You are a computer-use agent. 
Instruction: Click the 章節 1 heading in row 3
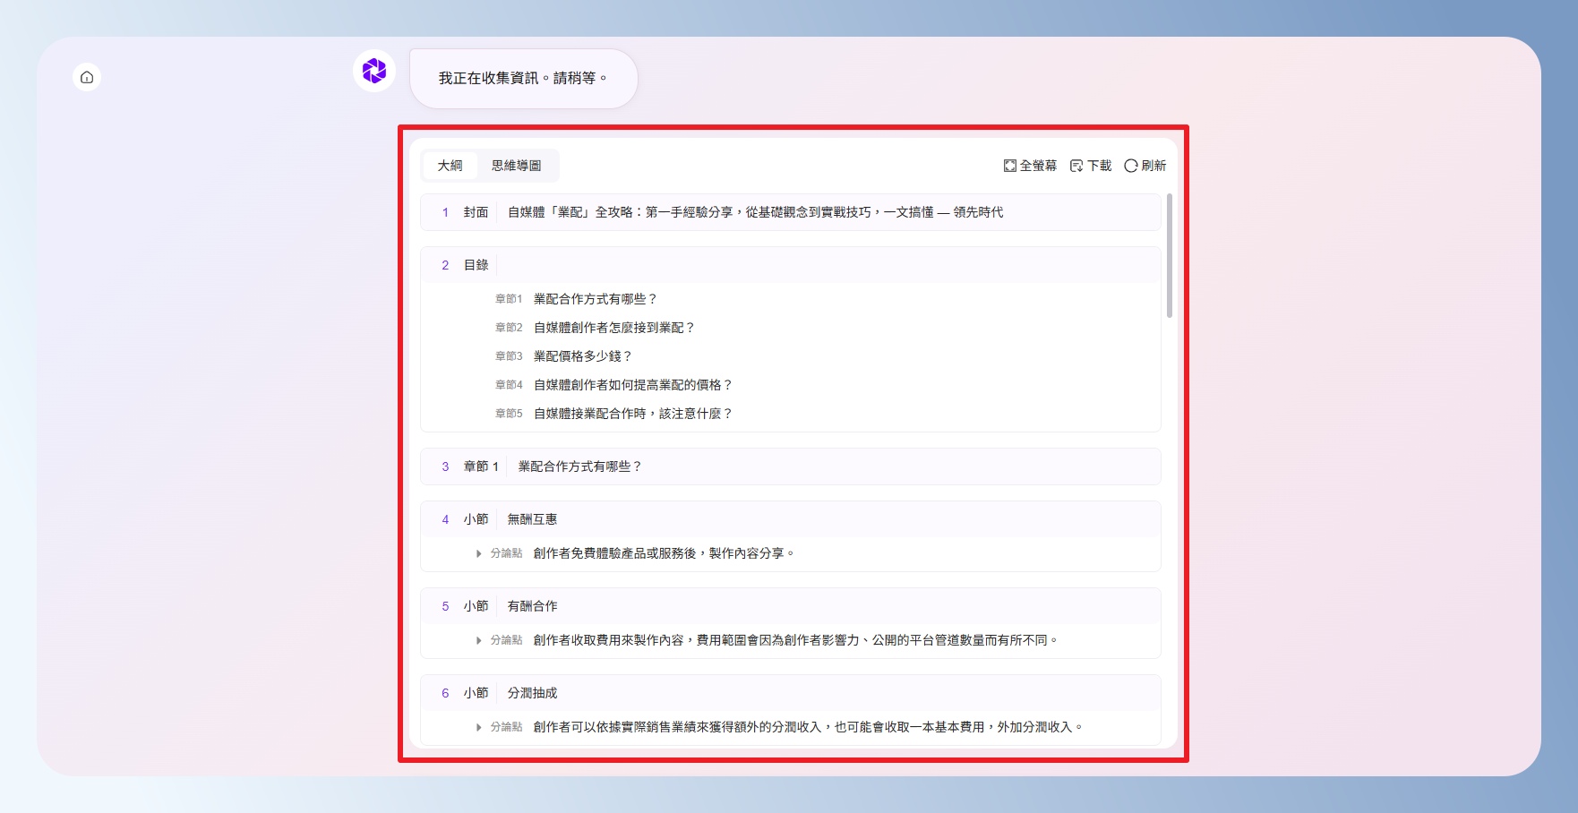tap(481, 466)
